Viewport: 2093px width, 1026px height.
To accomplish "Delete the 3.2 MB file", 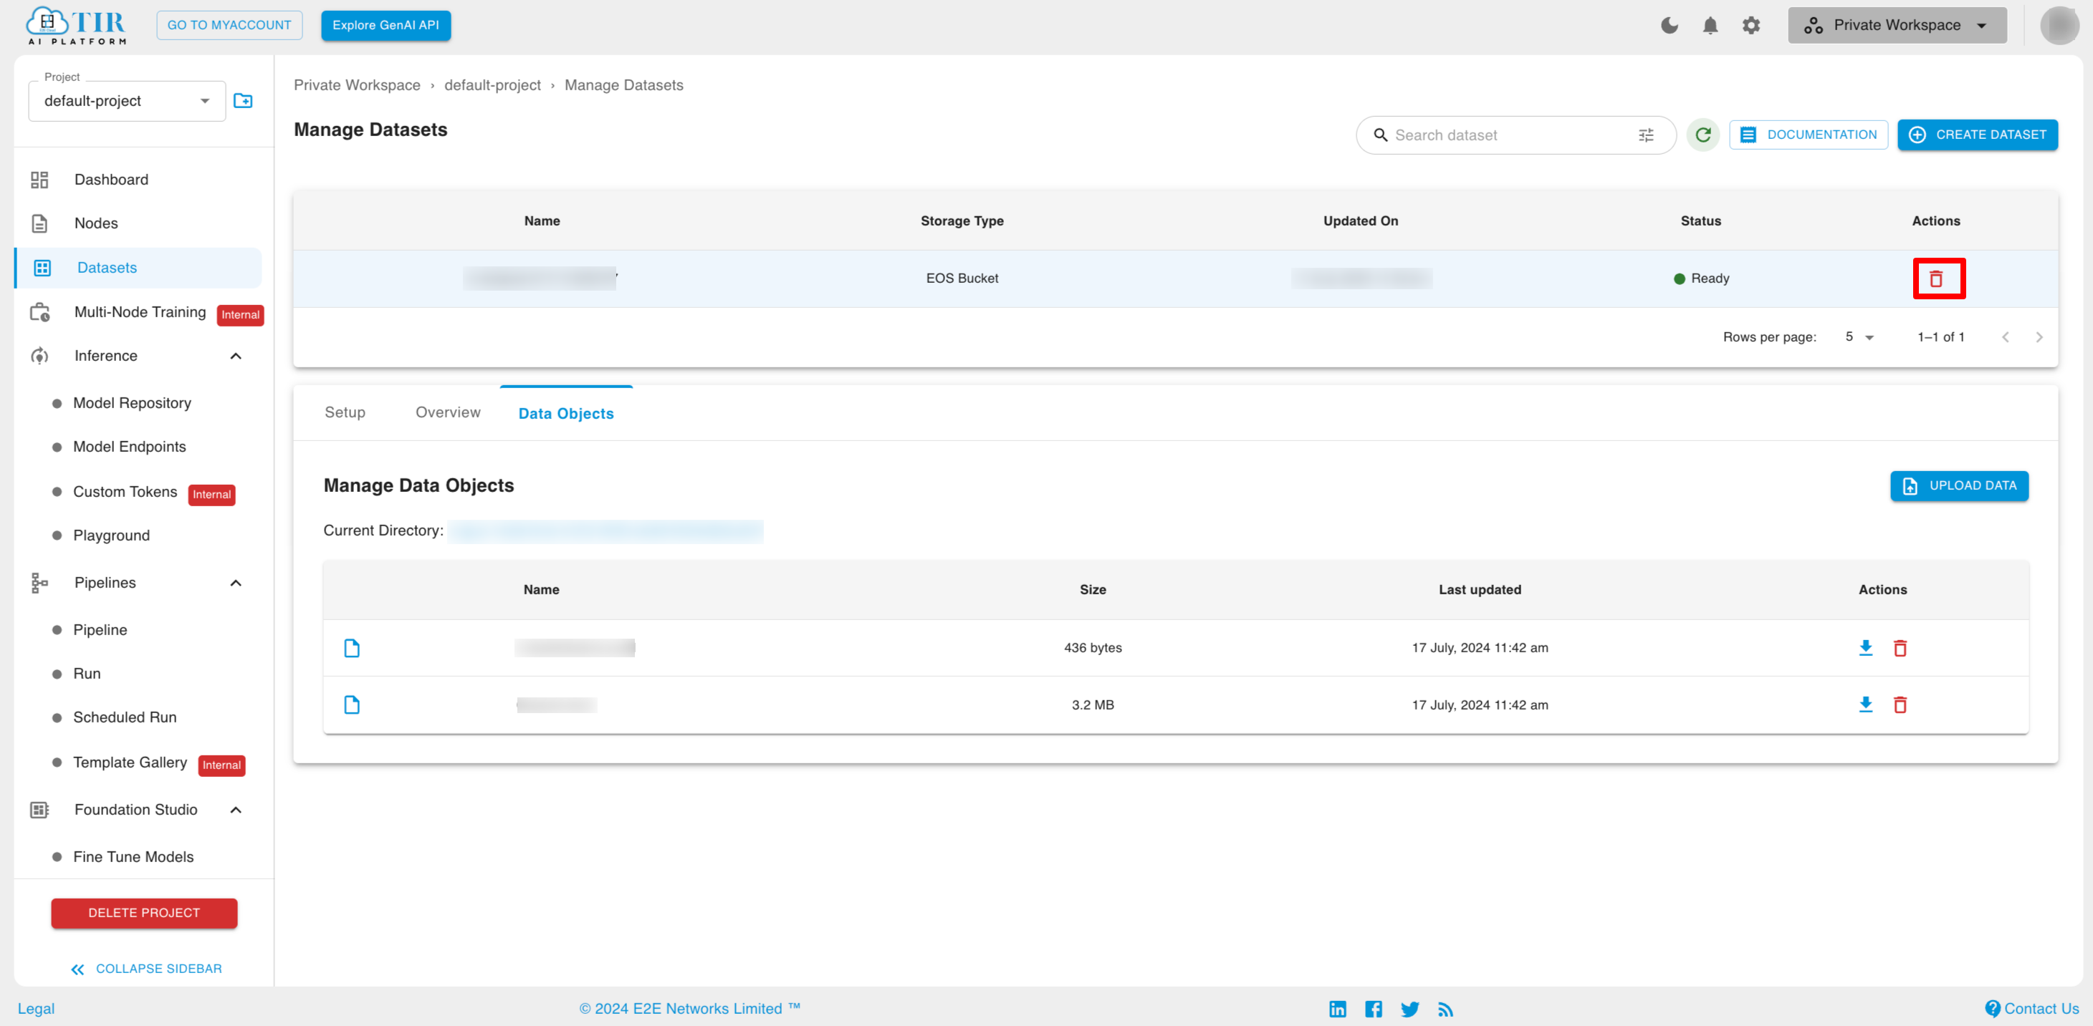I will tap(1900, 705).
